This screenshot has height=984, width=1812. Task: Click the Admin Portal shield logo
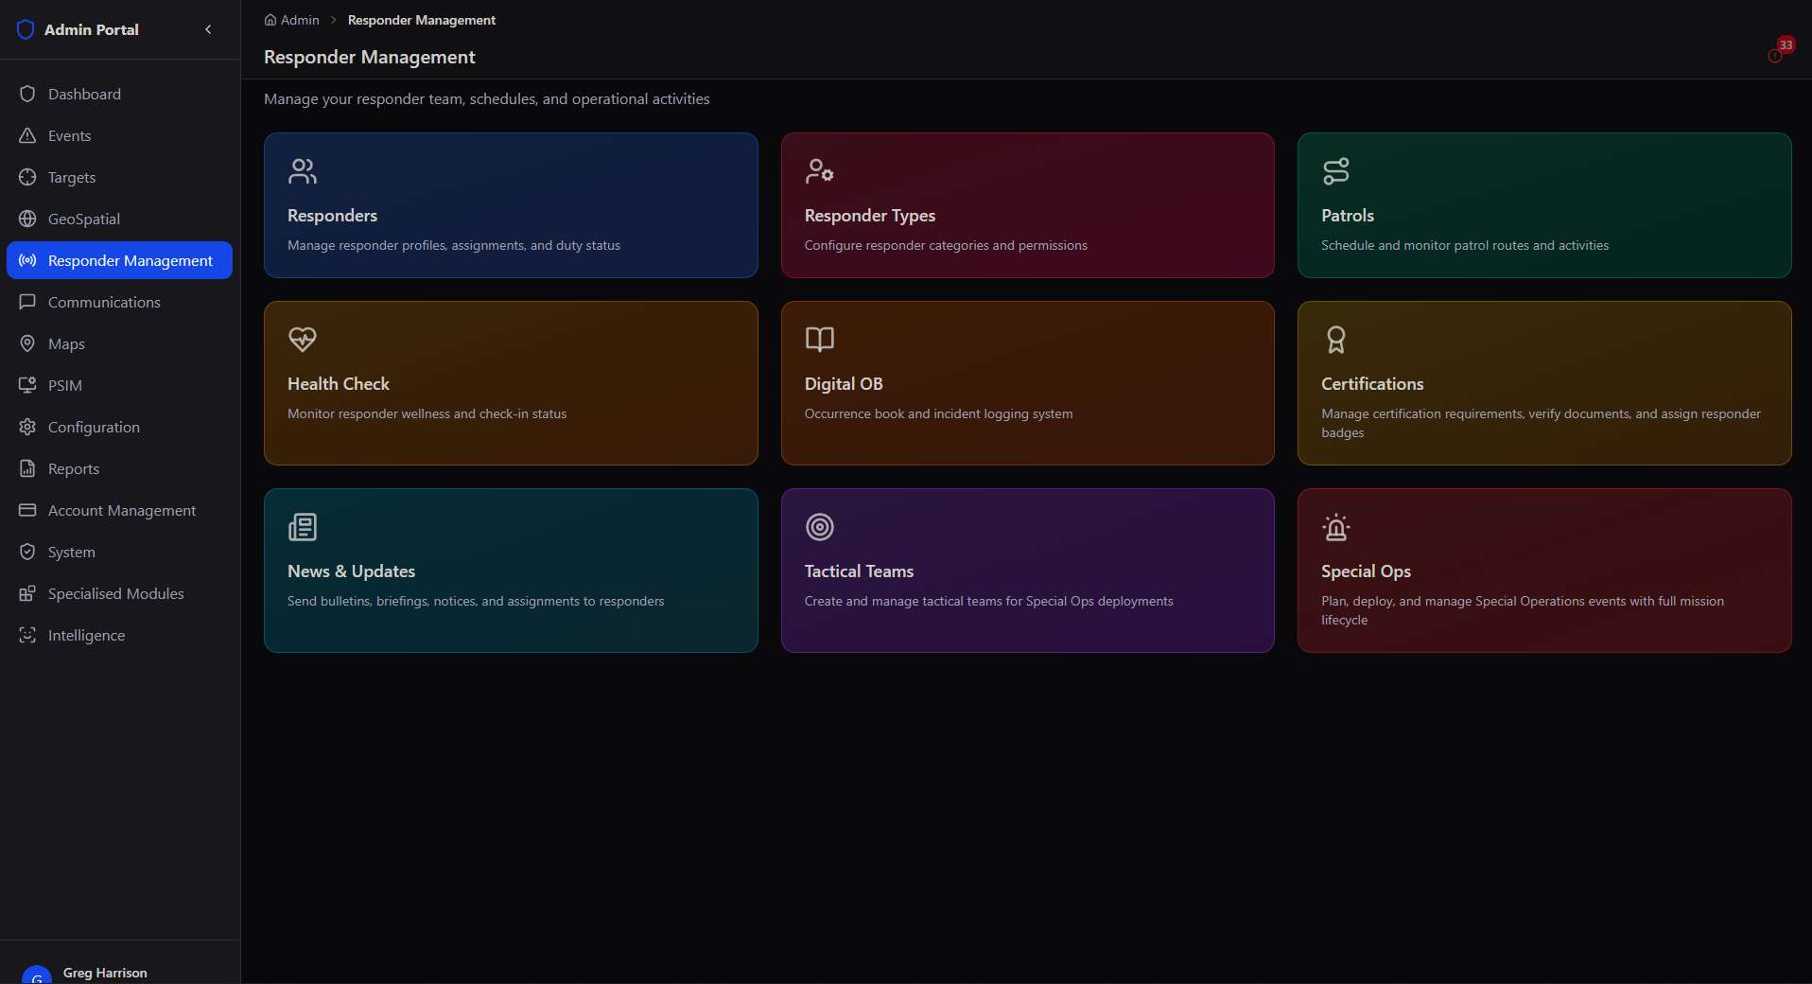coord(26,29)
